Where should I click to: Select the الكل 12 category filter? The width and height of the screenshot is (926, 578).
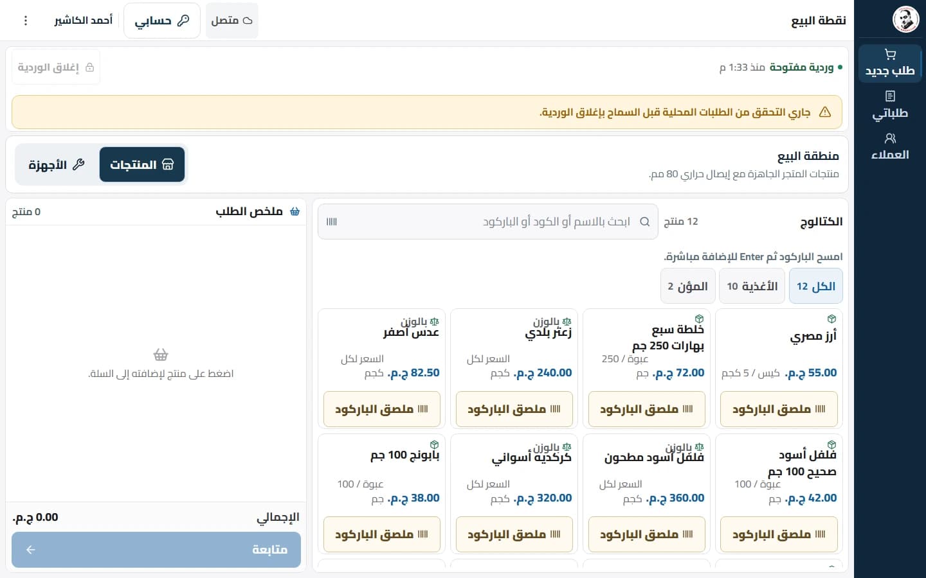click(816, 286)
